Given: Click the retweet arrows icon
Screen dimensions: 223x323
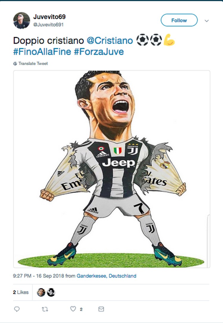Looking at the screenshot, I should [45, 309].
